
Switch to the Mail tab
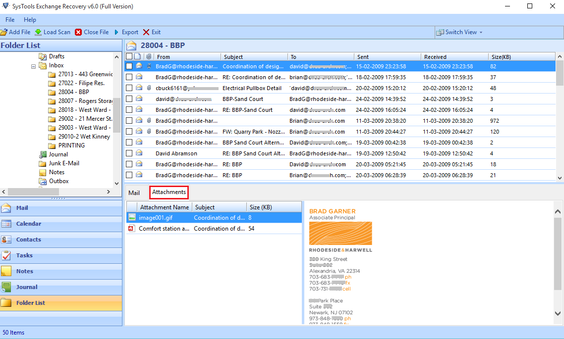134,193
